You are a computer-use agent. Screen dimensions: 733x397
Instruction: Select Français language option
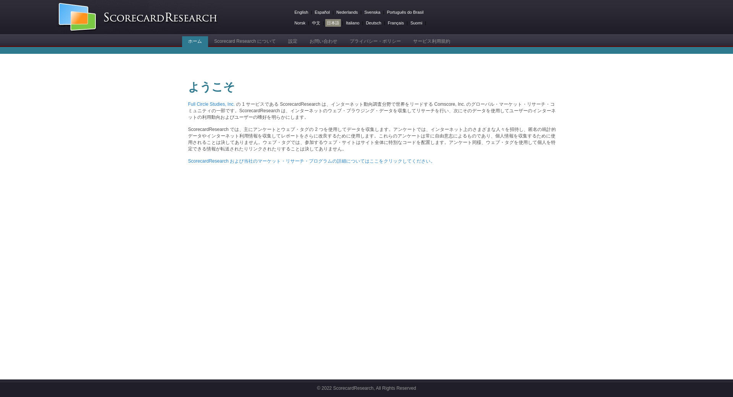tap(396, 23)
